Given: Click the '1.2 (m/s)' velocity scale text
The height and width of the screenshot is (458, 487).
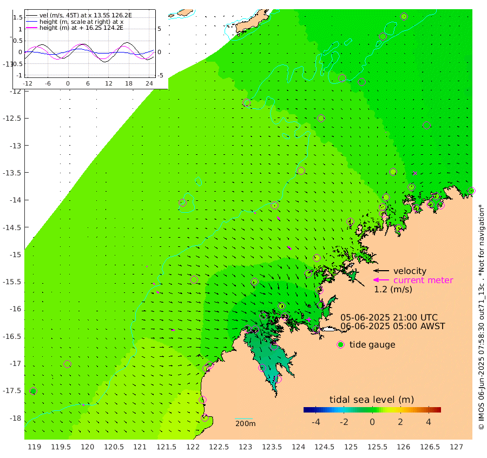Looking at the screenshot, I should (x=393, y=289).
